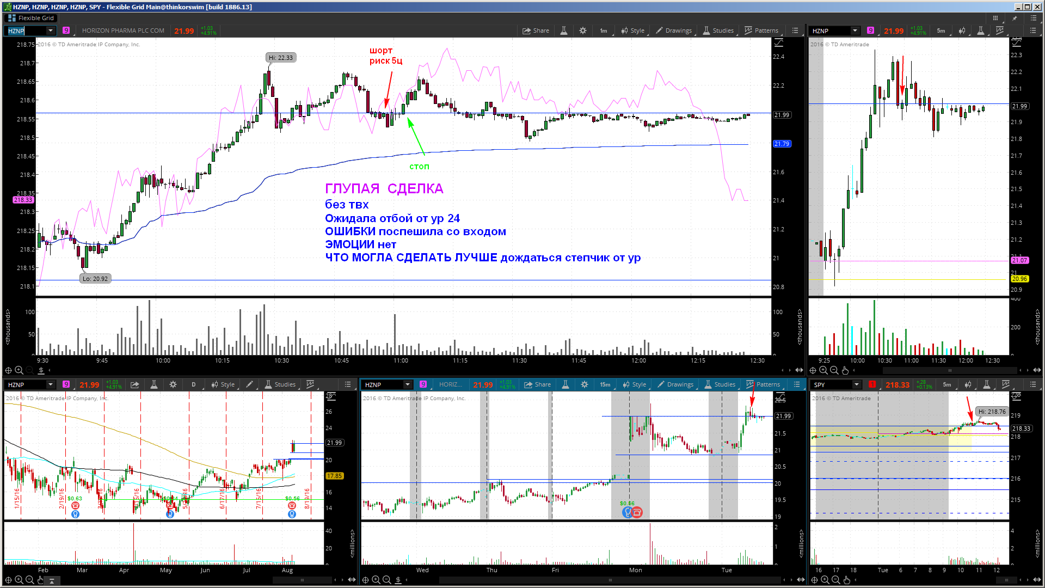The width and height of the screenshot is (1045, 588).
Task: Open Patterns in 15m chart toolbar
Action: point(763,384)
